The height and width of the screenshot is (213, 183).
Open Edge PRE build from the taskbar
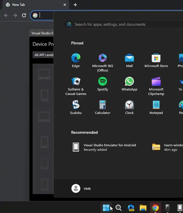coord(131,208)
